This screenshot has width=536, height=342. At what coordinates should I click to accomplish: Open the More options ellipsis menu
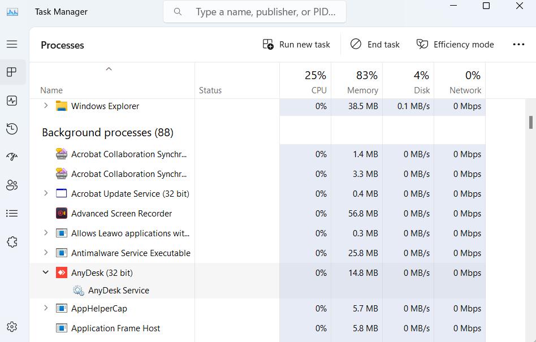click(x=518, y=44)
